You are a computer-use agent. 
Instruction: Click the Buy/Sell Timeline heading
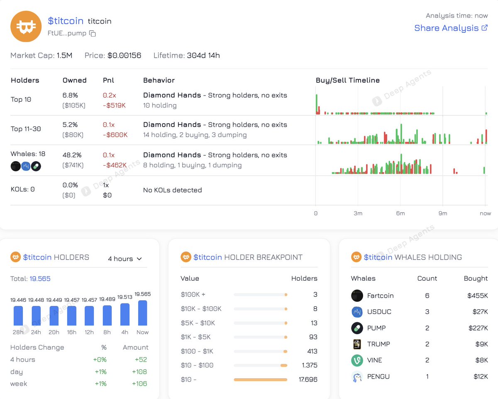pos(348,81)
